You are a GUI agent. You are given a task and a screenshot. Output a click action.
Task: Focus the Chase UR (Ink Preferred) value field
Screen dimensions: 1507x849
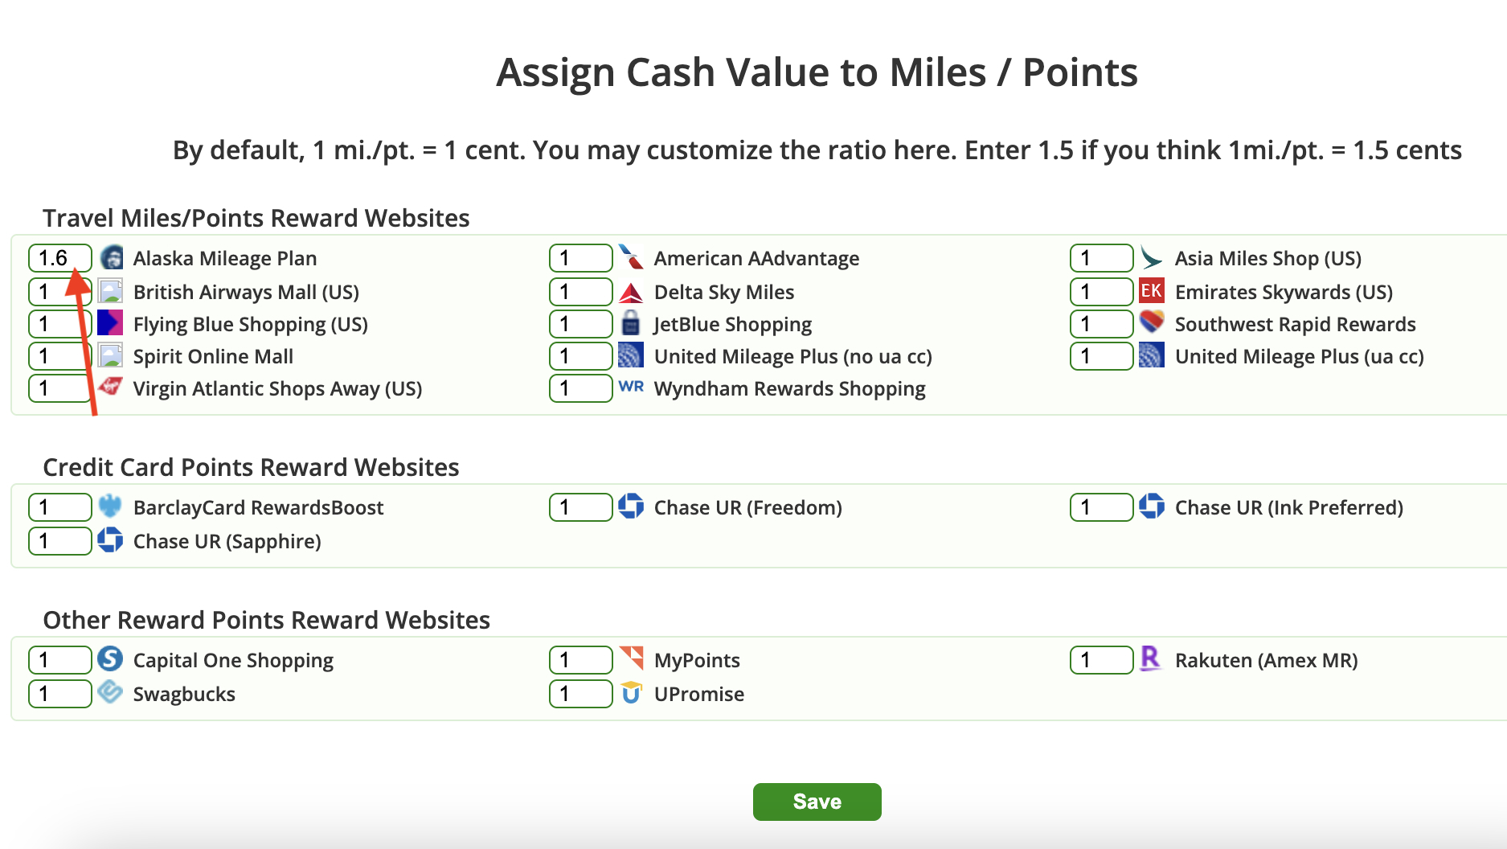tap(1102, 507)
